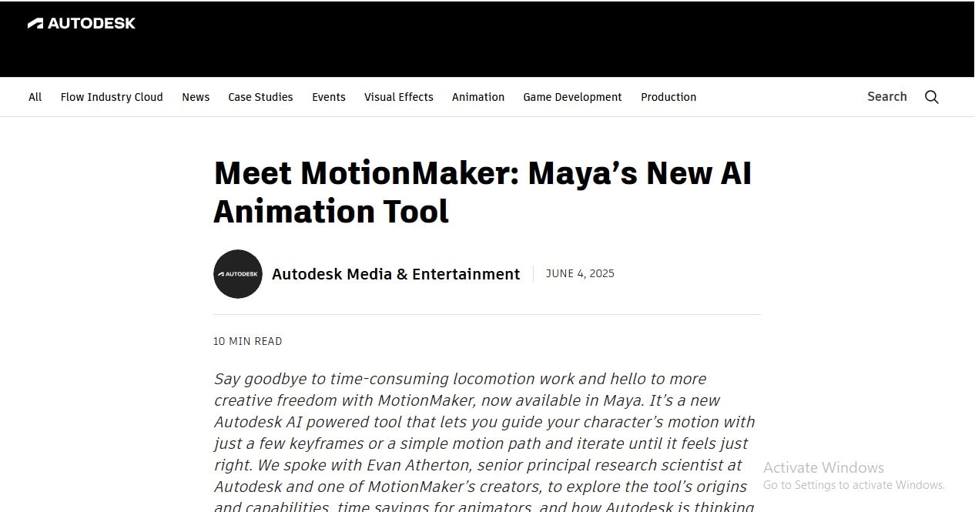
Task: View the Production section
Action: (x=668, y=96)
